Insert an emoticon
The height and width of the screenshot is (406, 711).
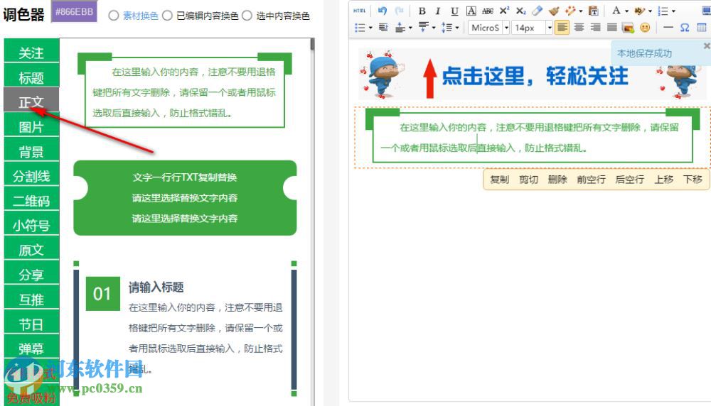click(x=645, y=28)
